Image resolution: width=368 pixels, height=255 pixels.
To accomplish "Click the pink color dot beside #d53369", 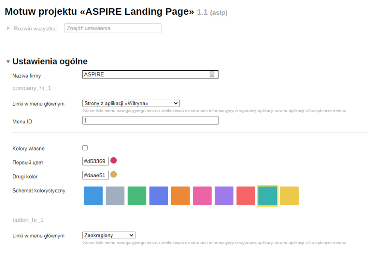I will (114, 161).
